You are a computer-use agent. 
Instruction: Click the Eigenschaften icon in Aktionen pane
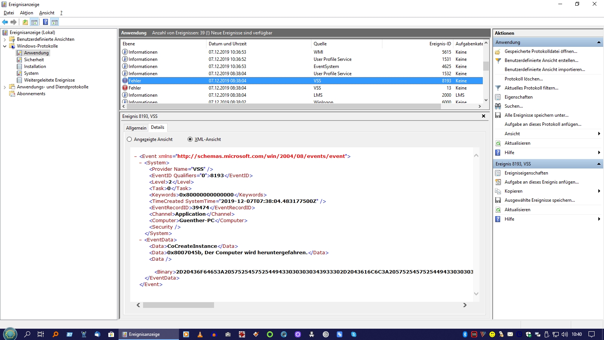click(498, 97)
